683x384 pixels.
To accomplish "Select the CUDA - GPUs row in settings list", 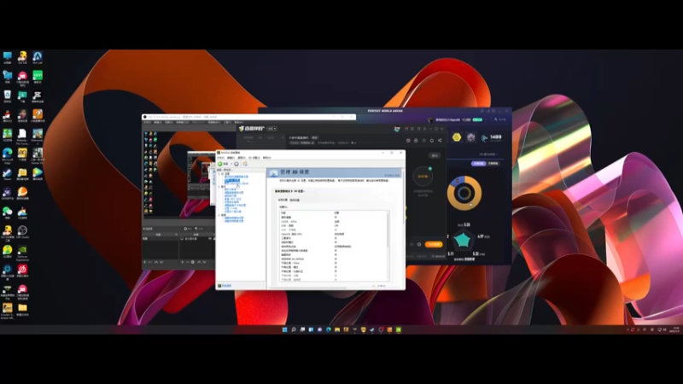I will (334, 222).
